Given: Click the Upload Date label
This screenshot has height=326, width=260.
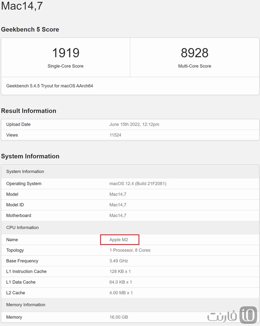Looking at the screenshot, I should point(18,124).
